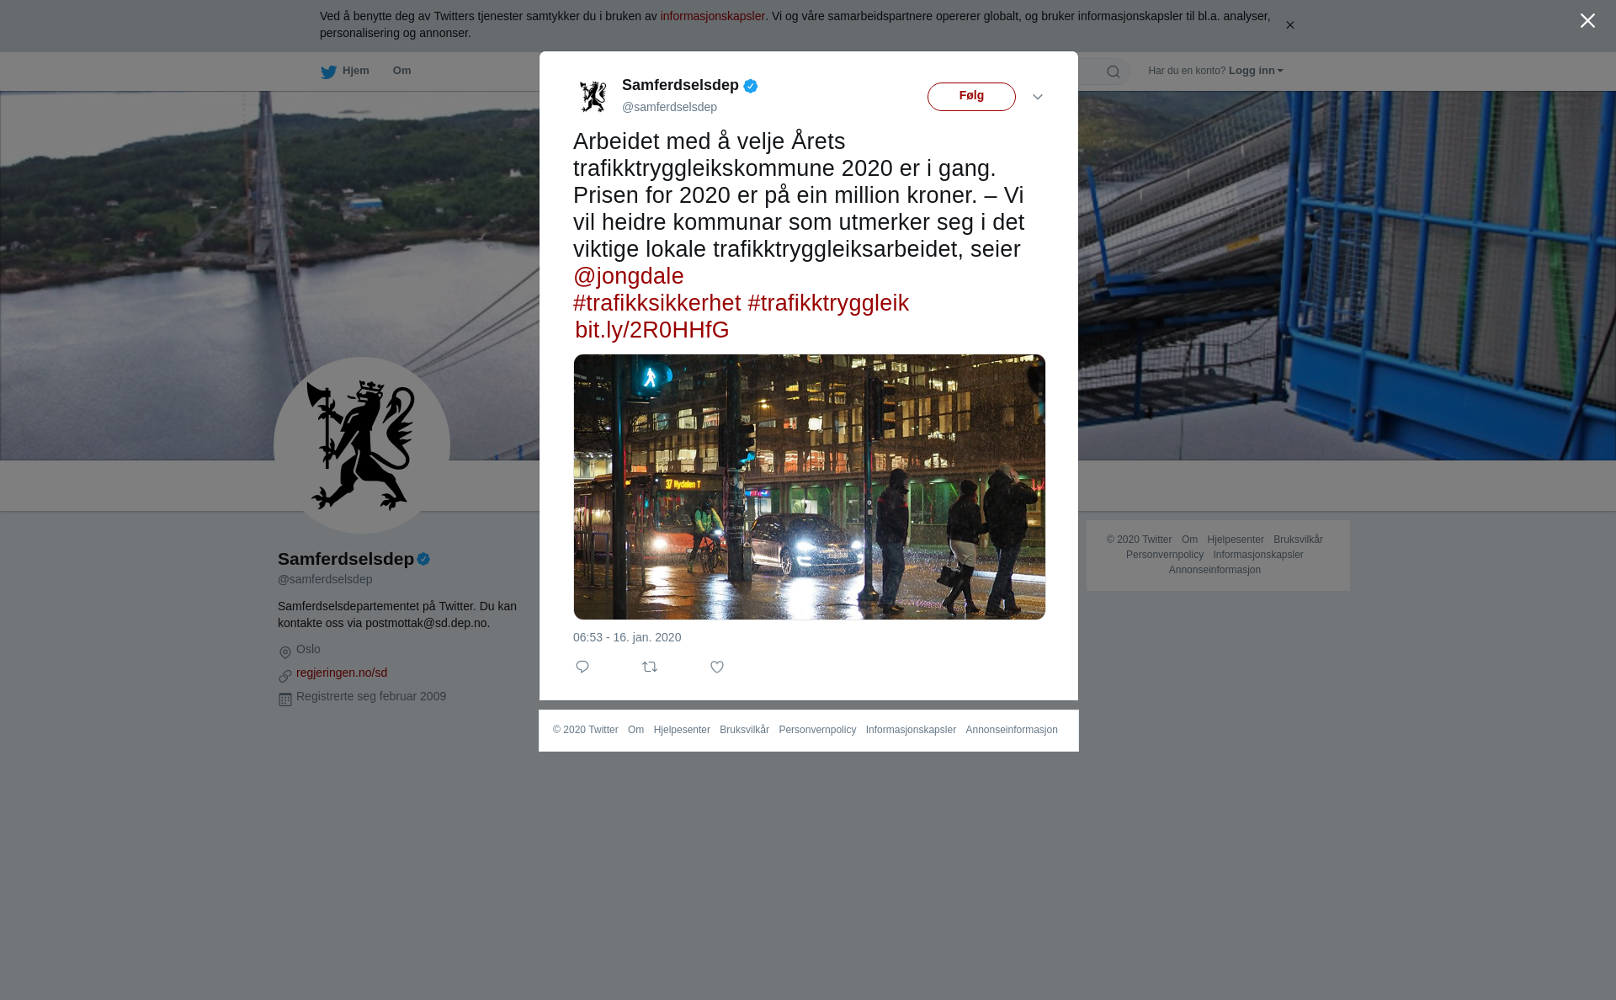The height and width of the screenshot is (1000, 1616).
Task: Open the bit.ly/2R0HHfG link
Action: coord(652,330)
